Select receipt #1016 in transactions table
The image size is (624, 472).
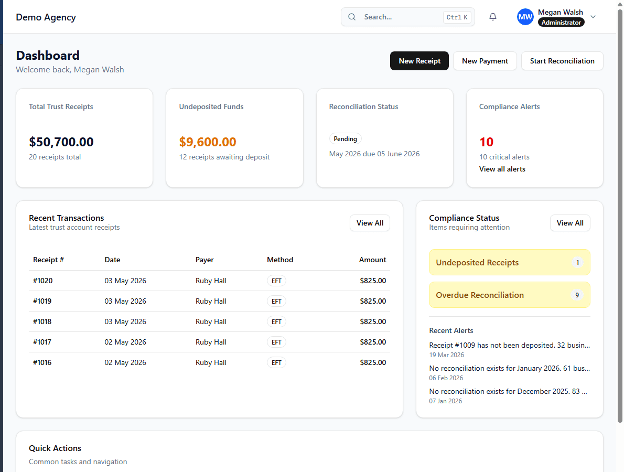click(x=209, y=362)
